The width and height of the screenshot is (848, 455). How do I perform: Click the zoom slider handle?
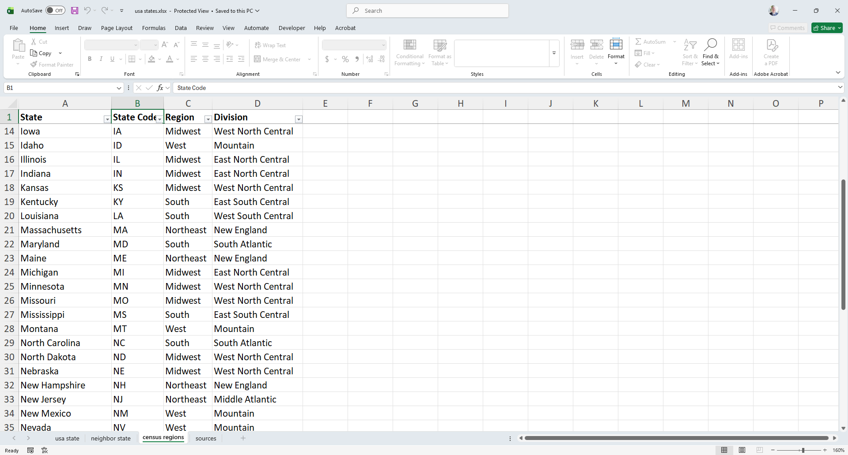(803, 450)
